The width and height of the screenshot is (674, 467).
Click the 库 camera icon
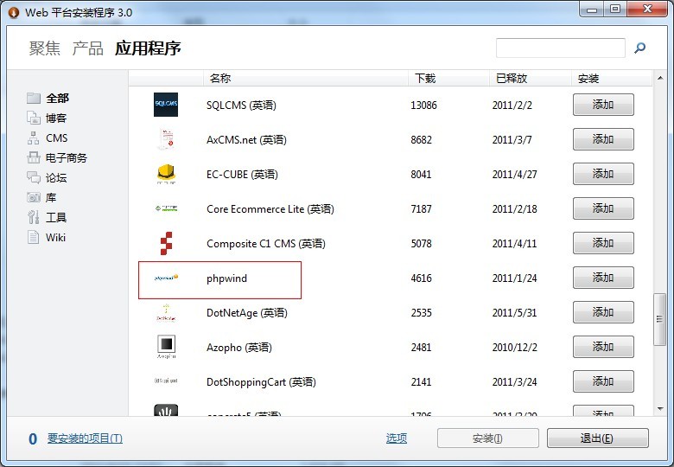(34, 197)
